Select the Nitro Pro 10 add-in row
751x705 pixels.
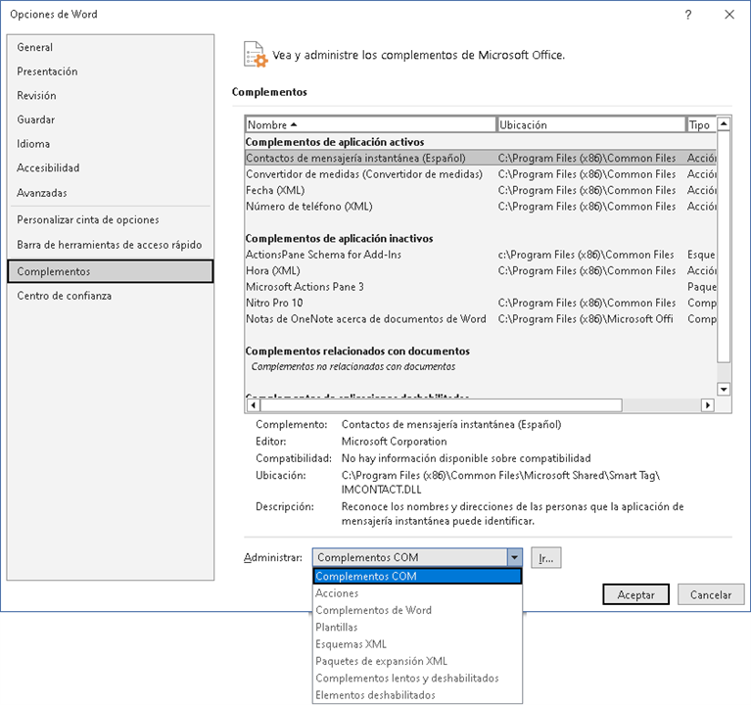pos(273,303)
